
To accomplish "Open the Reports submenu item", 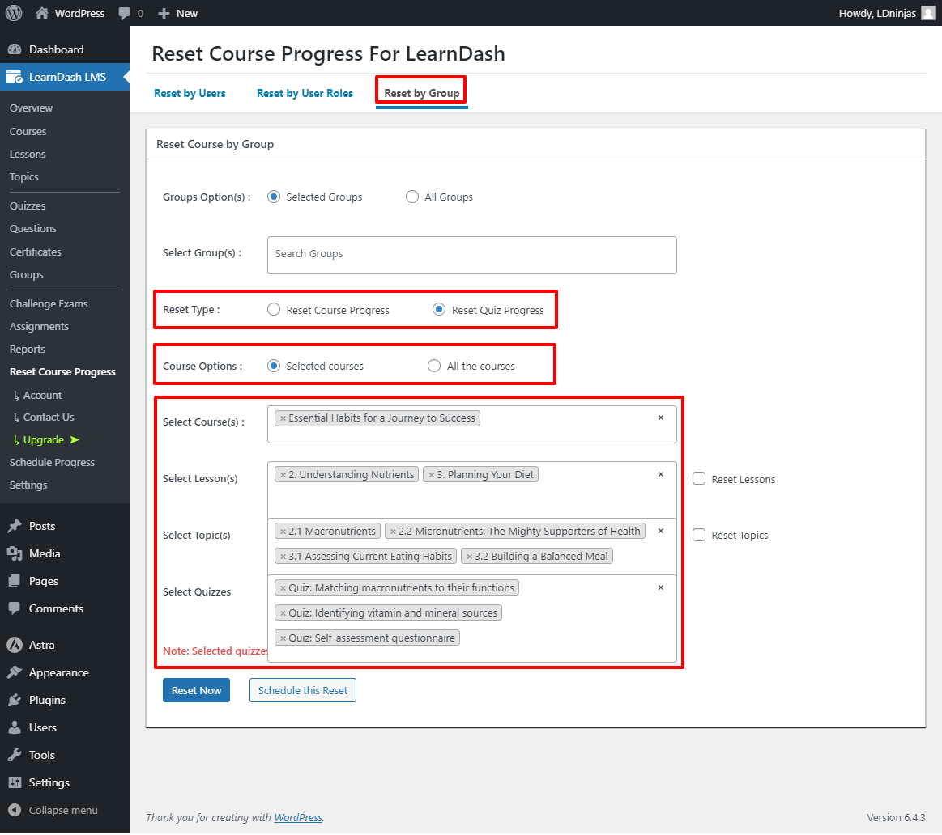I will pos(28,350).
